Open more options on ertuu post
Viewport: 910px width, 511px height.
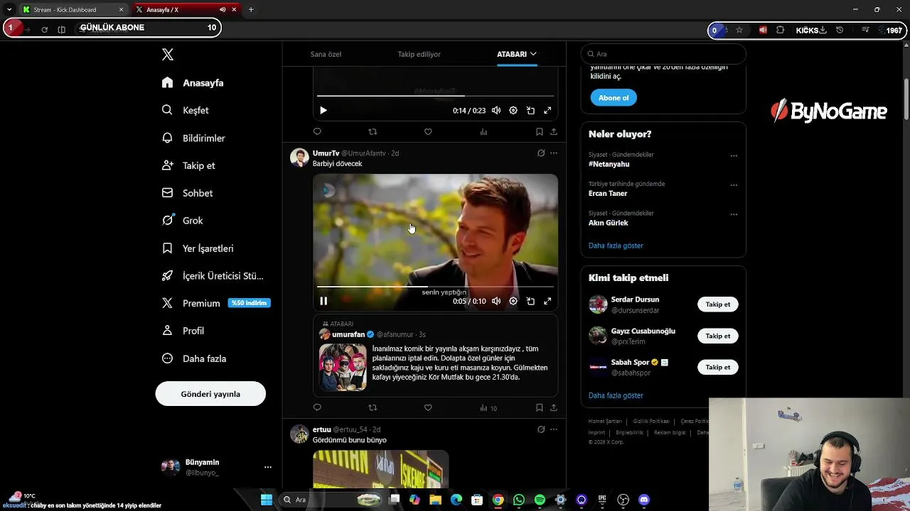click(554, 429)
